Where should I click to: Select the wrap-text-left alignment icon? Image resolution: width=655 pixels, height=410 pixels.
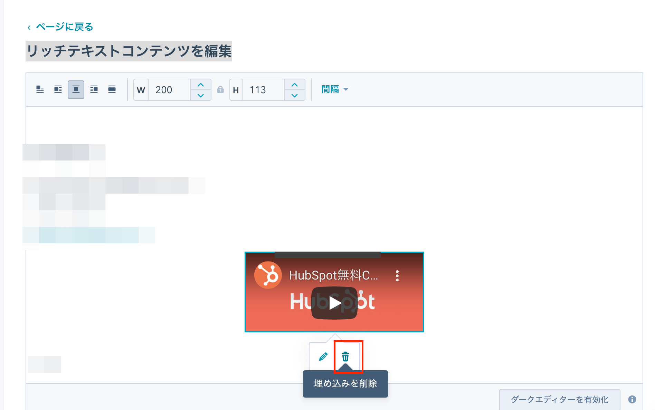coord(58,90)
